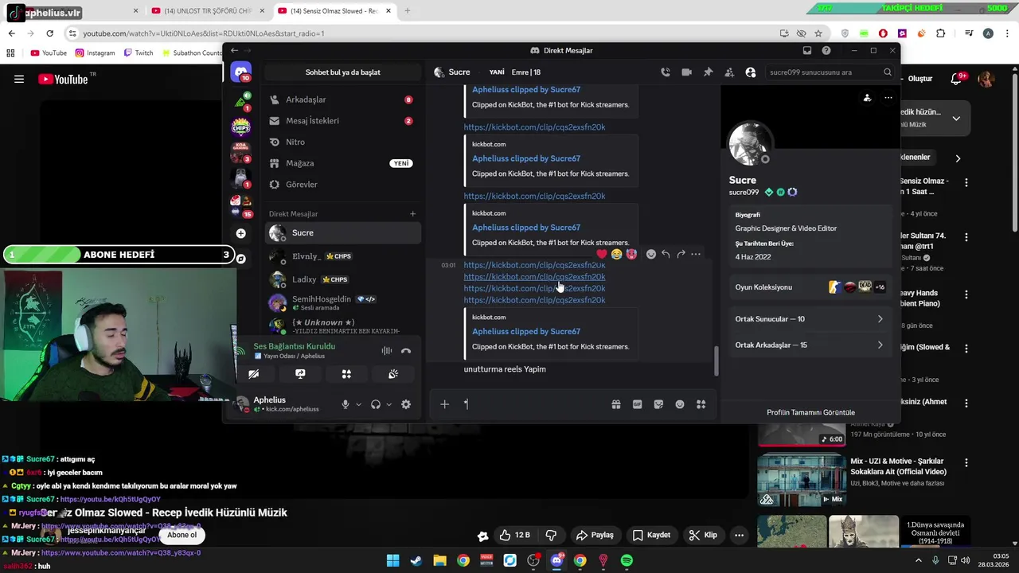Click YouTube Kaydet save button
The image size is (1019, 573).
[651, 535]
